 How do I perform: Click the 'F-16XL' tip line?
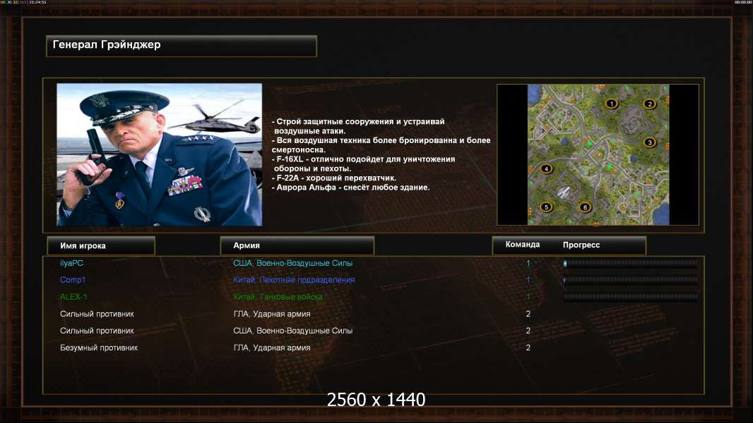(364, 164)
